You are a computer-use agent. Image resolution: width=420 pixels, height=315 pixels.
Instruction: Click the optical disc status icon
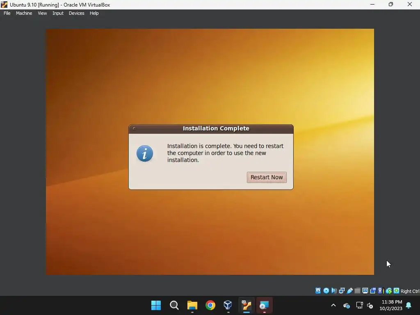(326, 291)
